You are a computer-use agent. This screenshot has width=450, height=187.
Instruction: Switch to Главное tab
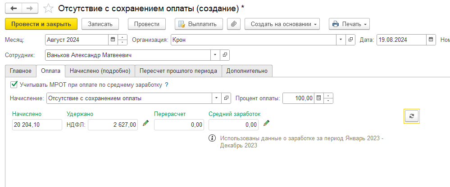pos(21,71)
